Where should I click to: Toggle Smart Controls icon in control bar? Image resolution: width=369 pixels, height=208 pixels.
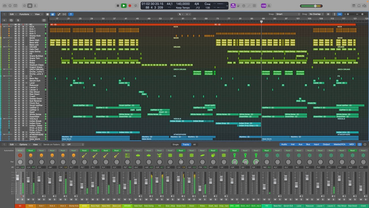point(24,5)
